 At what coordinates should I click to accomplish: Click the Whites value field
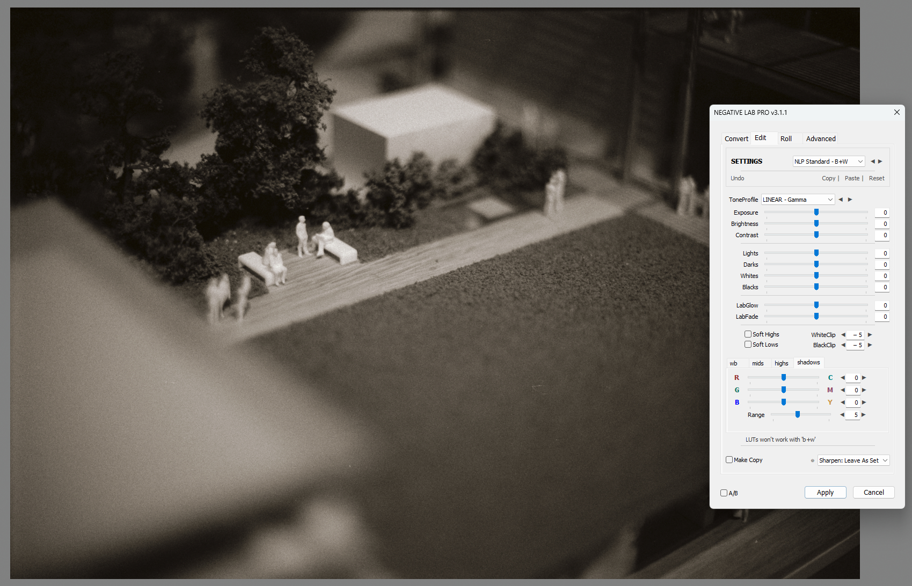click(882, 276)
